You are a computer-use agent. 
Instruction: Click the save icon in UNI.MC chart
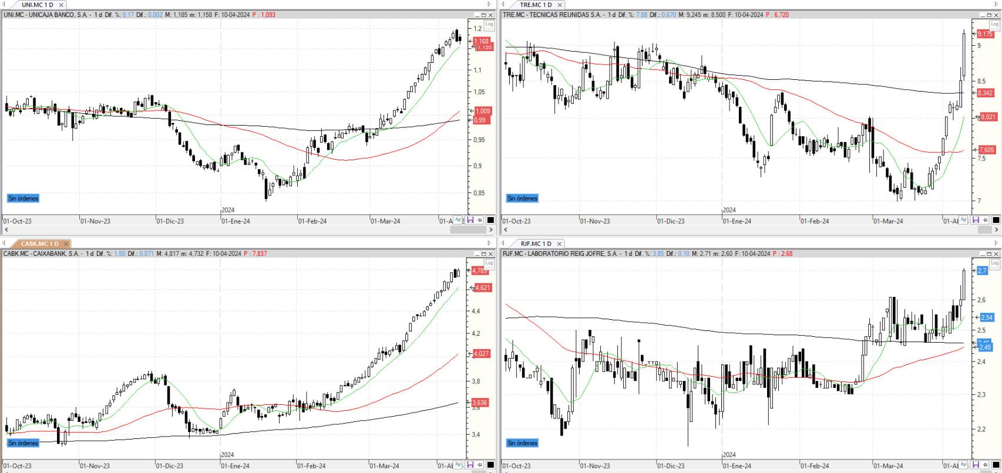[470, 220]
